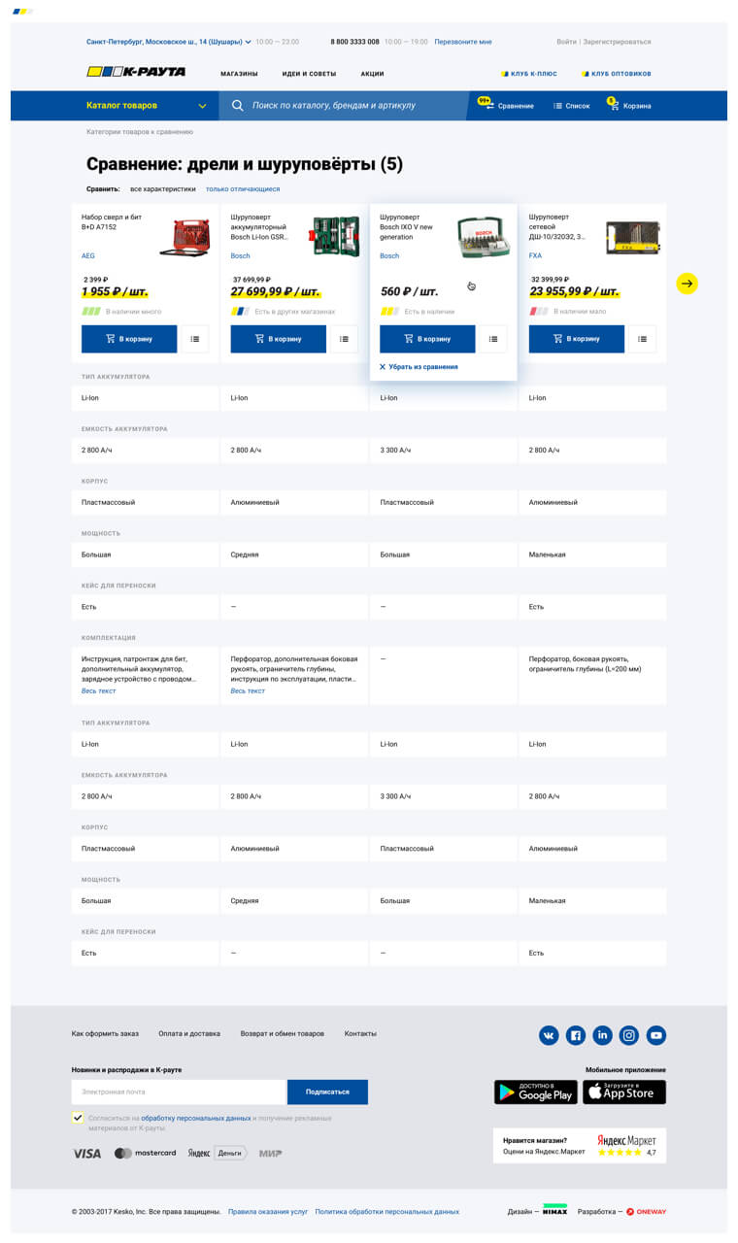738x1243 pixels.
Task: Open the cart (Корзина) icon in header
Action: pos(614,105)
